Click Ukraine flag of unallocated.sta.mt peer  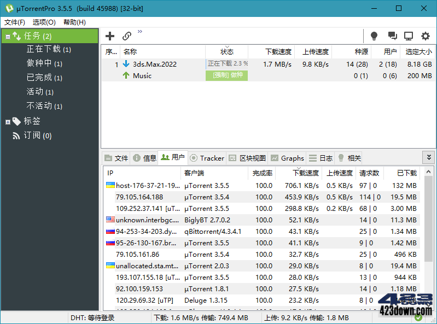click(110, 266)
